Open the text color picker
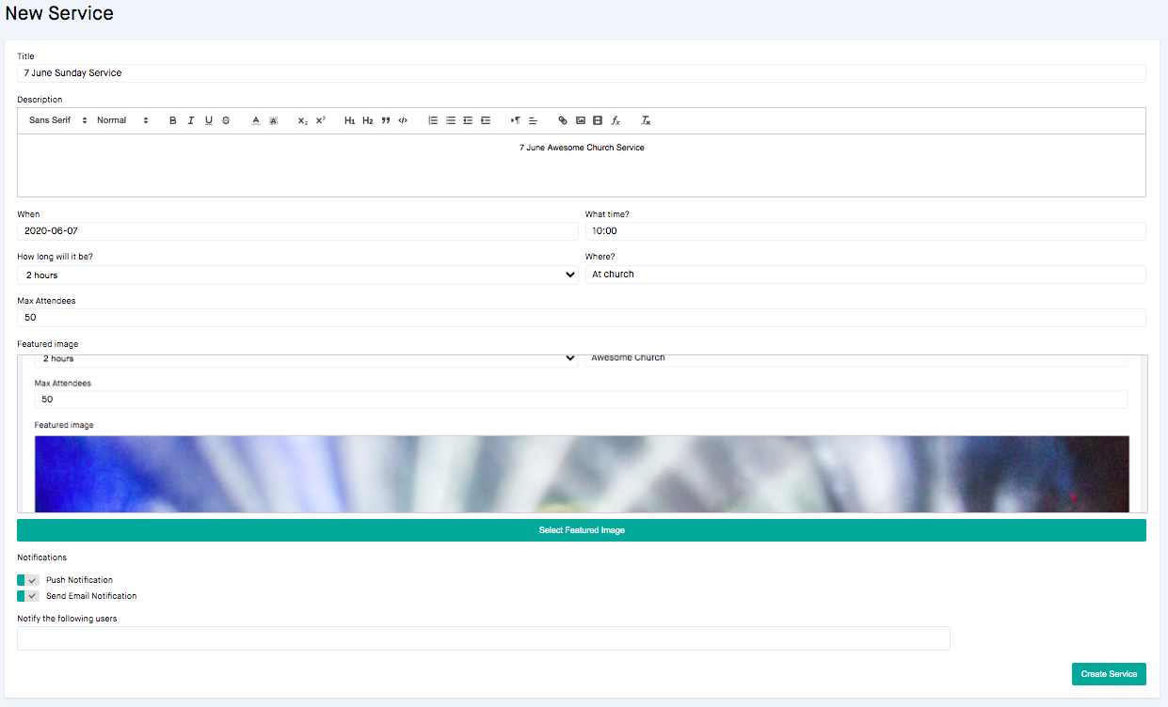This screenshot has width=1168, height=707. pos(254,119)
